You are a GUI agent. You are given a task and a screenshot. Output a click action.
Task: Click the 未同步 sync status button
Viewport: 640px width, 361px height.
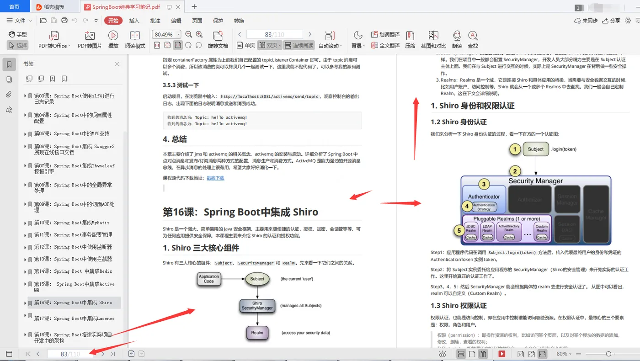click(586, 21)
